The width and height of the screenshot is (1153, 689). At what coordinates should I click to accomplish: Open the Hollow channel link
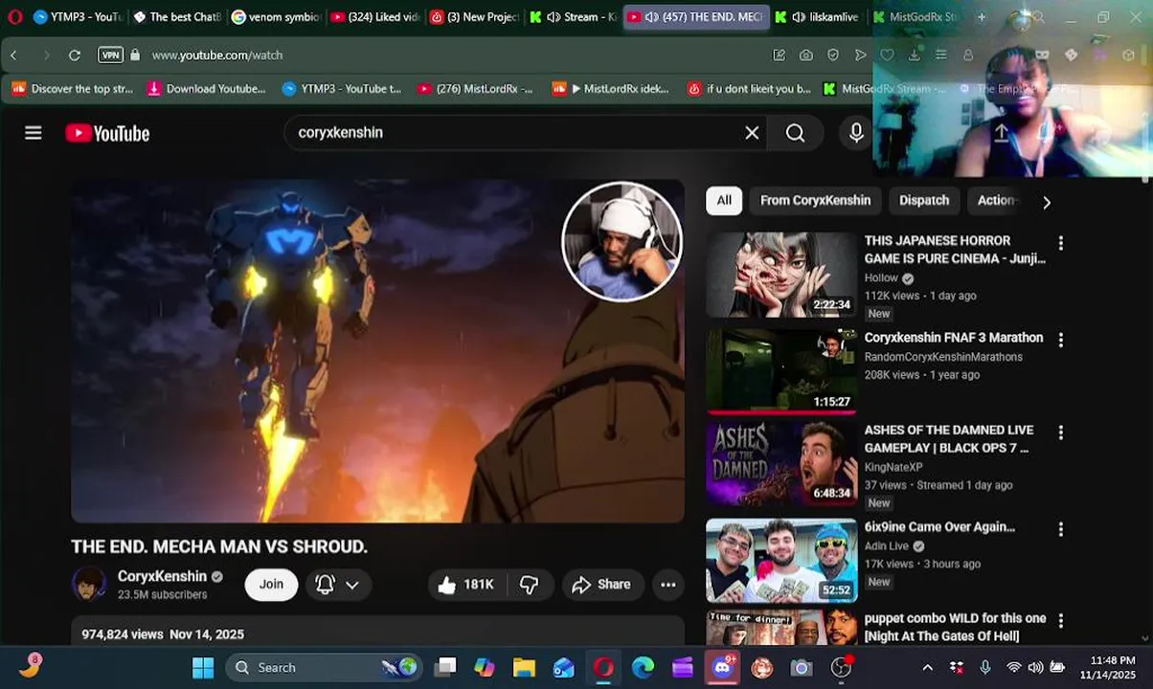(881, 278)
